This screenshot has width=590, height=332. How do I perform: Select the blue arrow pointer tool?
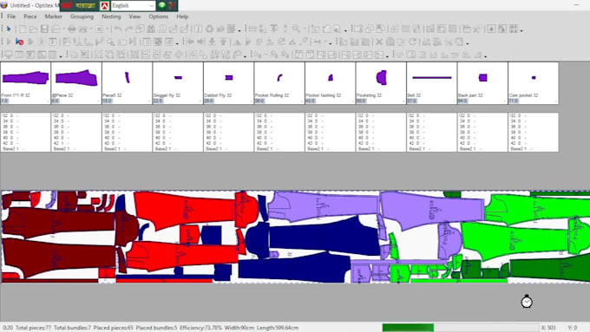[x=9, y=29]
